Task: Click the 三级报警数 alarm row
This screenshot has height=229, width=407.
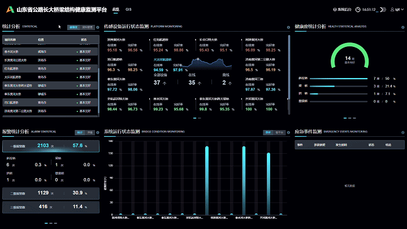Action: click(50, 207)
